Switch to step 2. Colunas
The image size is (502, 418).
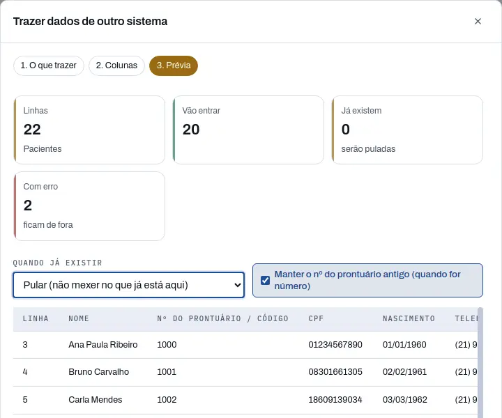point(116,65)
